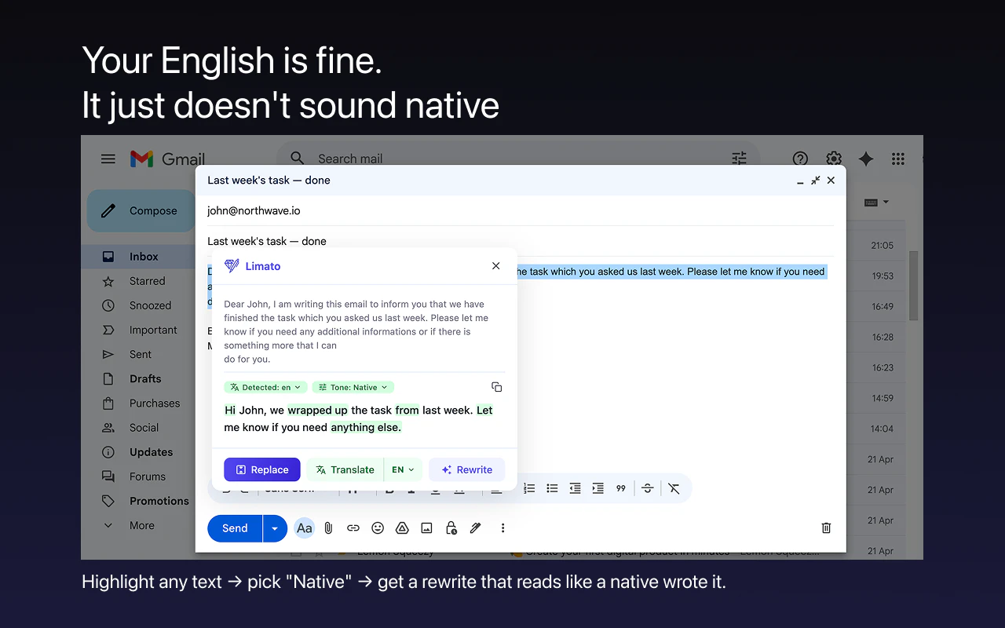Click the subject field of the compose window
Image resolution: width=1005 pixels, height=628 pixels.
520,241
